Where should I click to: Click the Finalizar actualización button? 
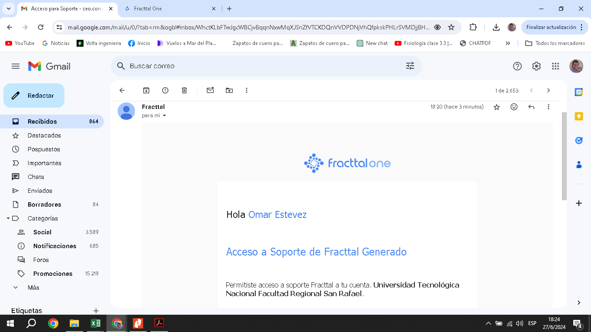[x=551, y=27]
